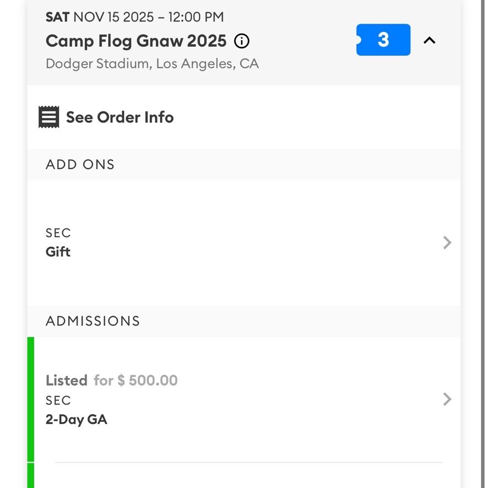Viewport: 488px width, 488px height.
Task: Open See Order Info link
Action: pos(120,117)
